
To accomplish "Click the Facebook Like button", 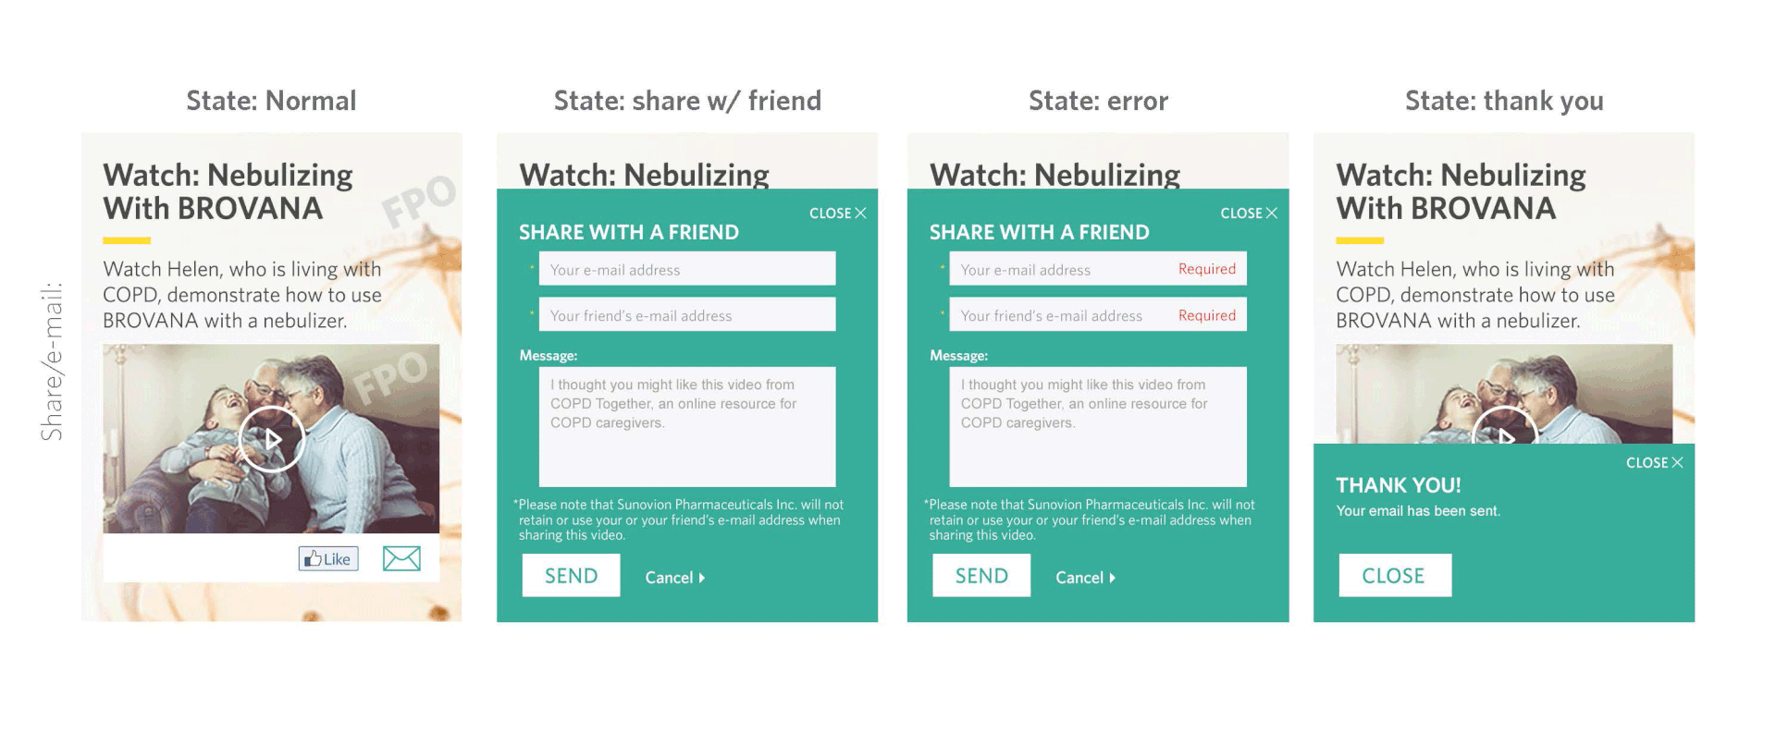I will click(x=328, y=558).
